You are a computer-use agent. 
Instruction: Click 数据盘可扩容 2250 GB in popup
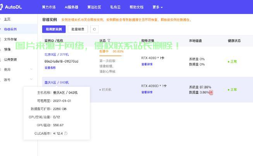click(49, 109)
